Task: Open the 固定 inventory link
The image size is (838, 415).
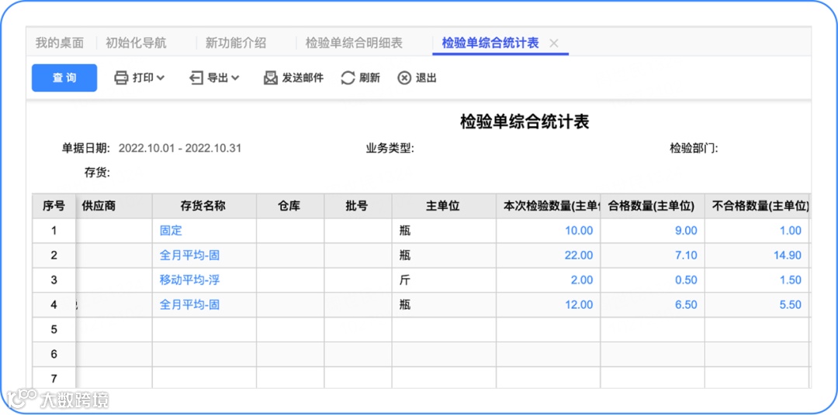Action: 171,231
